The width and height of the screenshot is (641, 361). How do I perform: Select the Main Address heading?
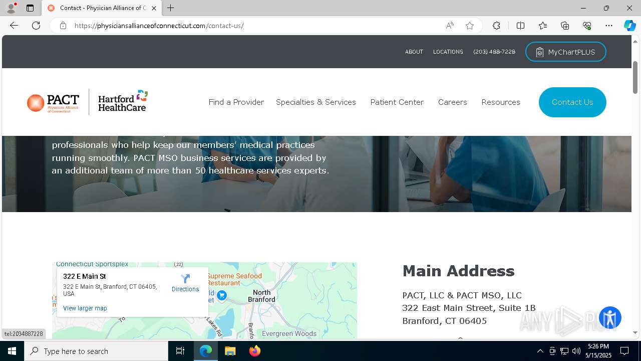click(458, 271)
